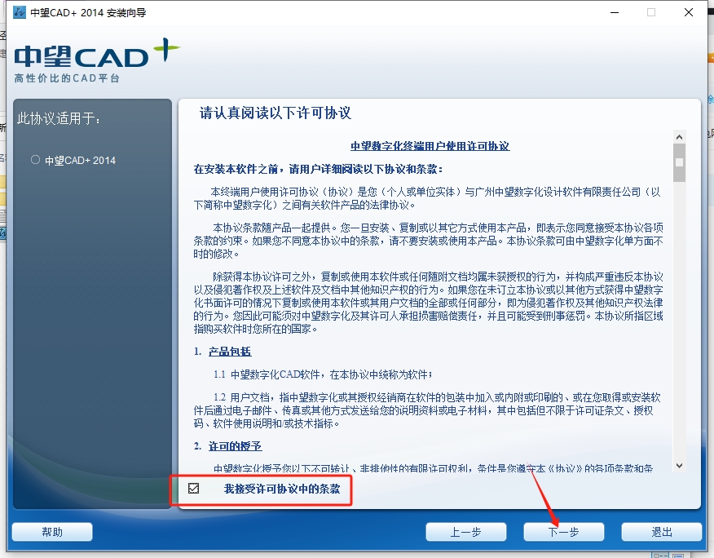The image size is (714, 558).
Task: Click the 请认真阅读以下许可协议 page heading
Action: (275, 113)
